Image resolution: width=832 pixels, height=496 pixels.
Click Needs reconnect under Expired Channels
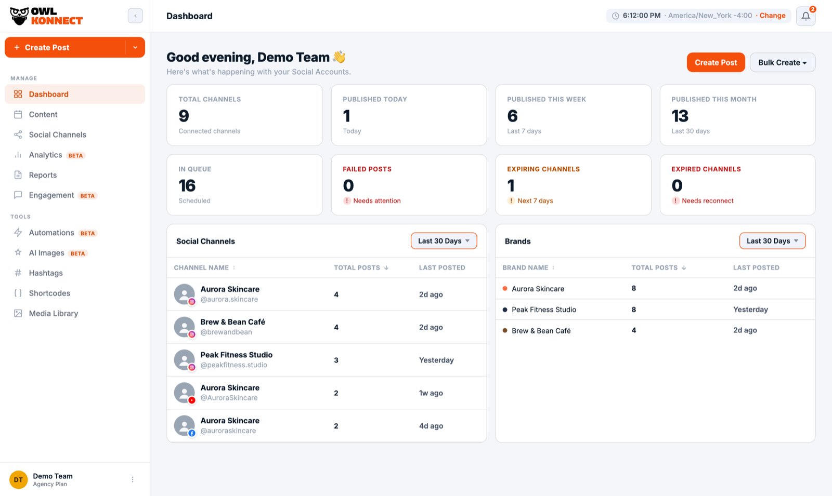(x=707, y=200)
